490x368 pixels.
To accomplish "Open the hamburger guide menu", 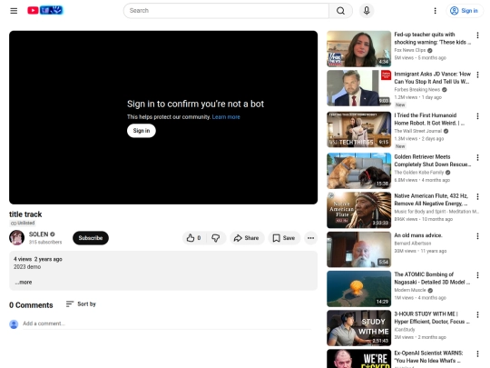I will pos(14,11).
